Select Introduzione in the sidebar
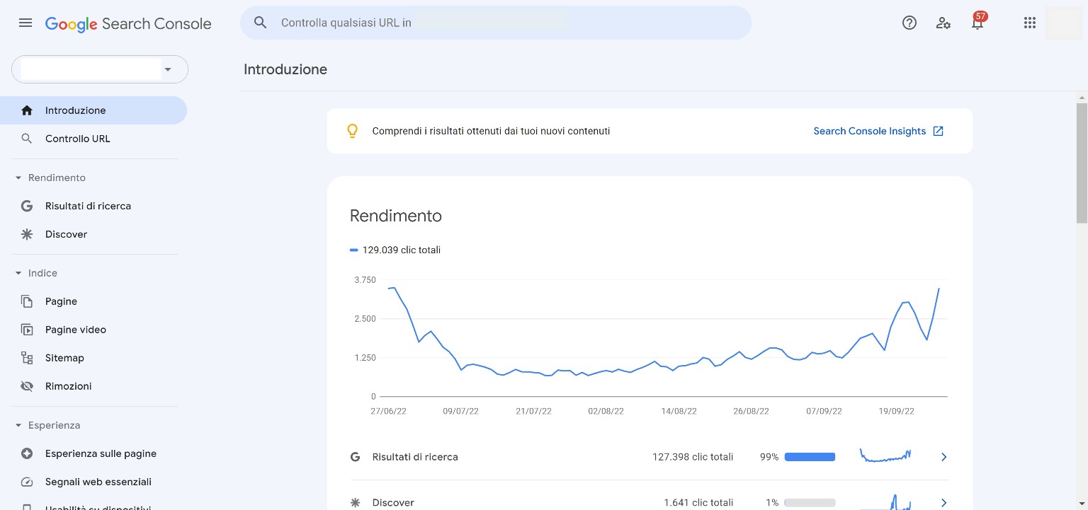Screen dimensions: 1088x510 [93, 110]
